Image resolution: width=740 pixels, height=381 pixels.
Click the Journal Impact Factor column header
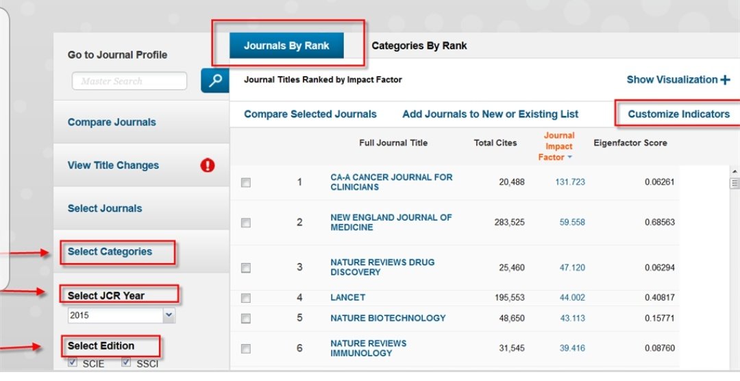[558, 147]
